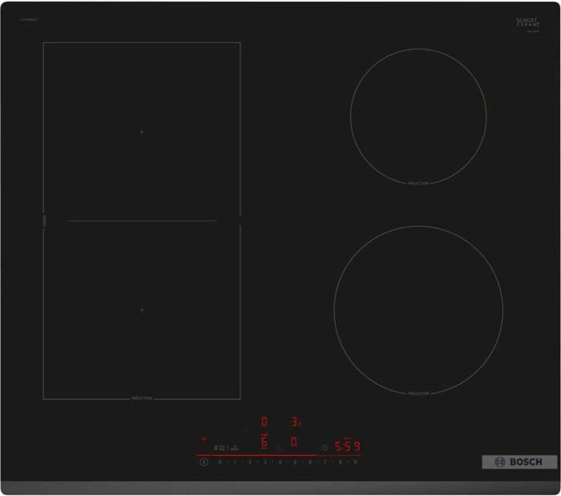Set power level 6 on slider
Screen dimensions: 561x496
pyautogui.click(x=309, y=461)
